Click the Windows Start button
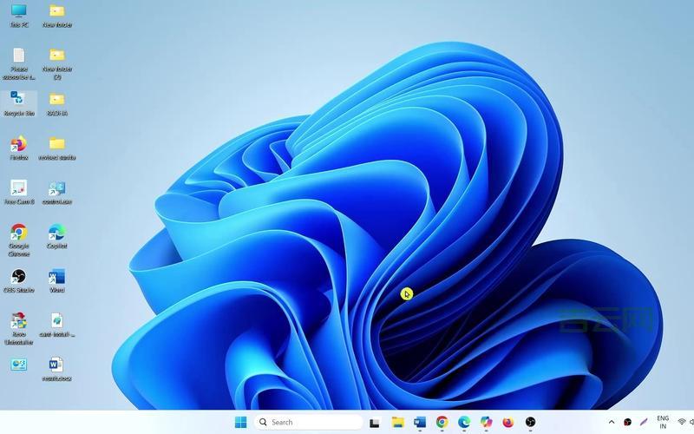The image size is (694, 434). click(240, 423)
